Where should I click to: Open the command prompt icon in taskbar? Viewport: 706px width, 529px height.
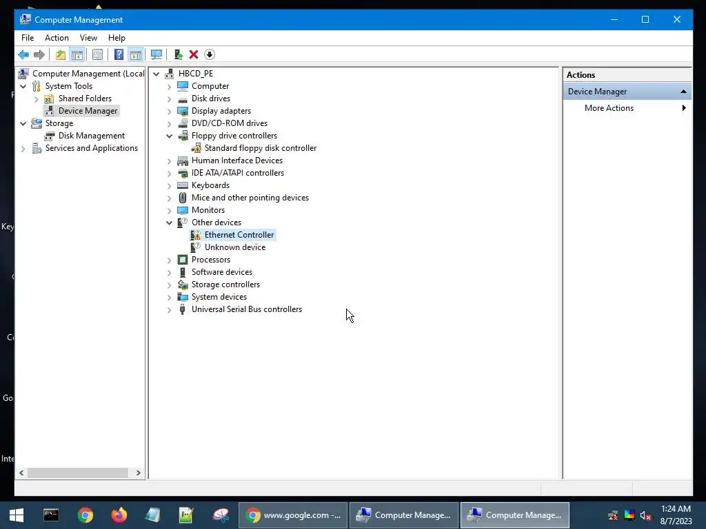[x=51, y=515]
